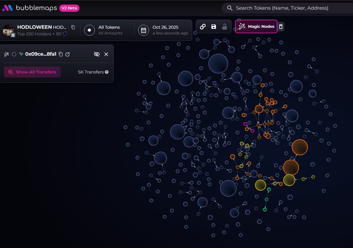This screenshot has width=353, height=248.
Task: Open wallet 0x09ce...8fa1 in external explorer
Action: tap(68, 54)
